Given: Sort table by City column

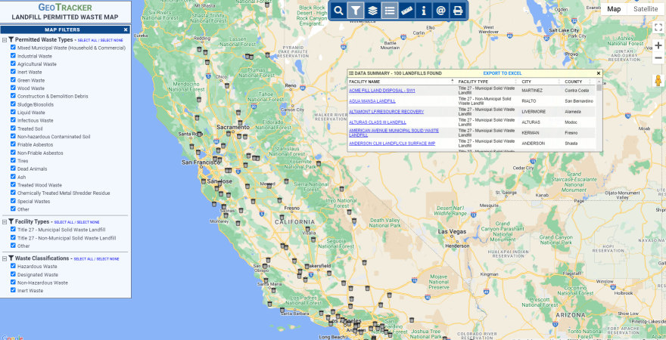Looking at the screenshot, I should click(x=540, y=82).
